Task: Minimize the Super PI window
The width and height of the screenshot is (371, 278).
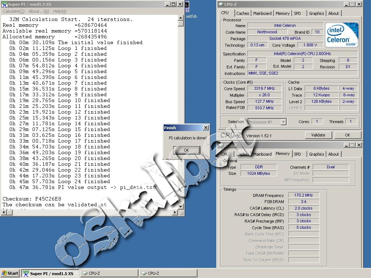Action: [x=167, y=4]
